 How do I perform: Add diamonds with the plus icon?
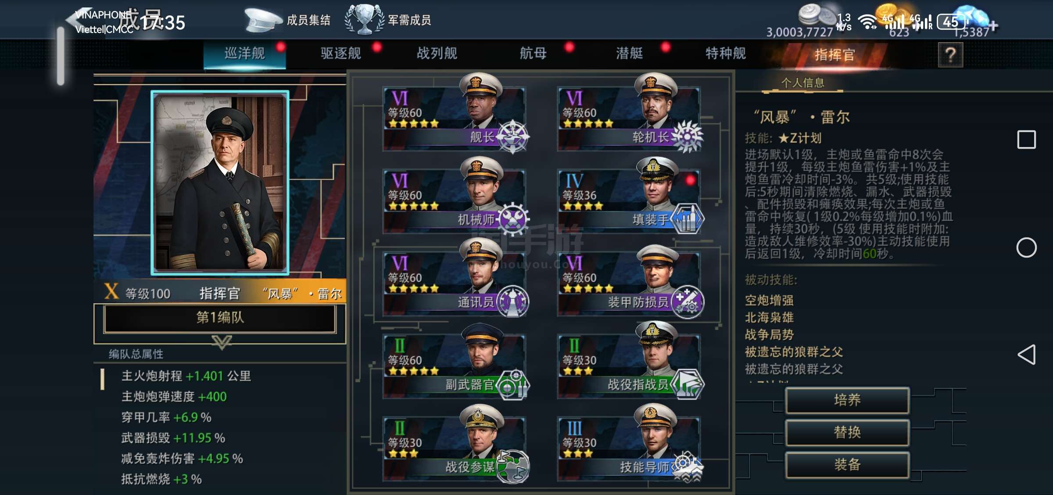993,26
